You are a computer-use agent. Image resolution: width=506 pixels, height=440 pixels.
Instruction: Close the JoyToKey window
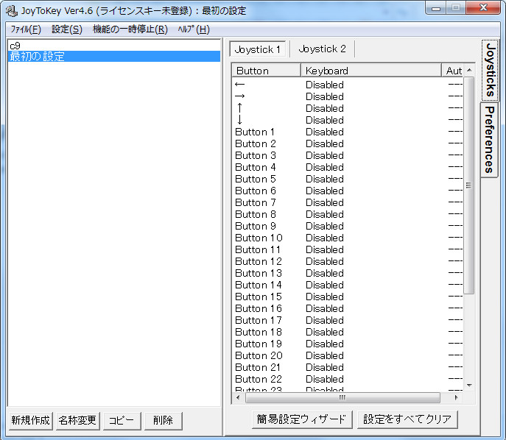tap(484, 8)
